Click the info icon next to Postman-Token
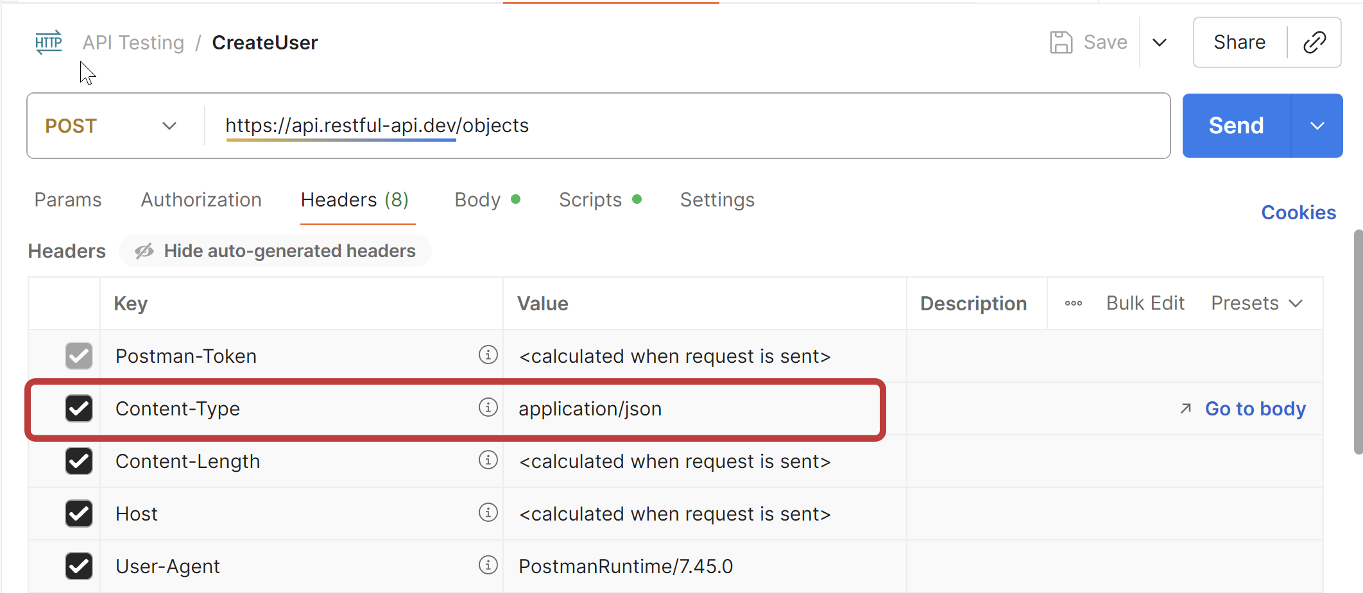The height and width of the screenshot is (593, 1363). click(x=488, y=356)
